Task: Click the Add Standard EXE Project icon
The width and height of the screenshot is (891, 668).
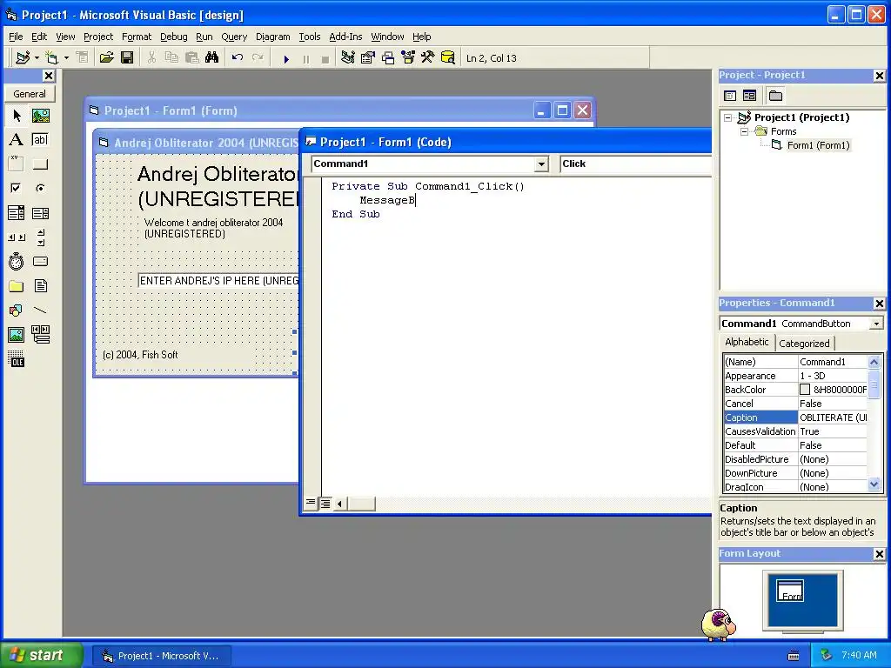Action: [x=23, y=57]
